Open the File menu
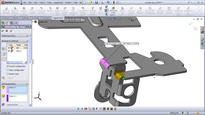Viewport: 205px width, 115px height. (25, 3)
